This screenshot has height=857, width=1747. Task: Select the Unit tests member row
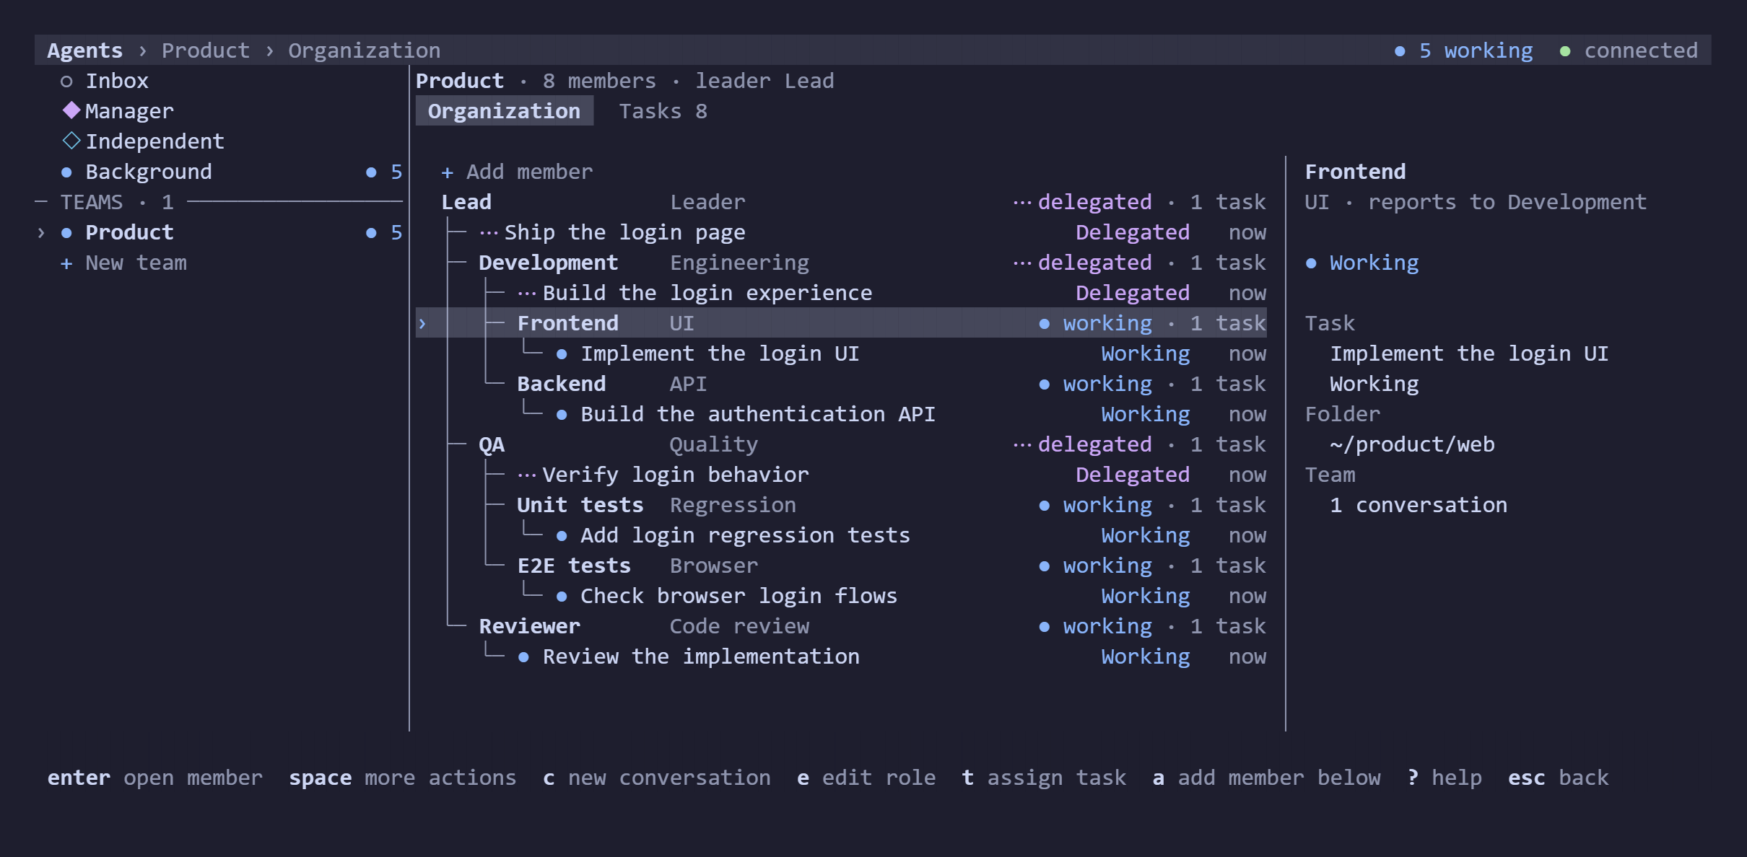pos(841,505)
